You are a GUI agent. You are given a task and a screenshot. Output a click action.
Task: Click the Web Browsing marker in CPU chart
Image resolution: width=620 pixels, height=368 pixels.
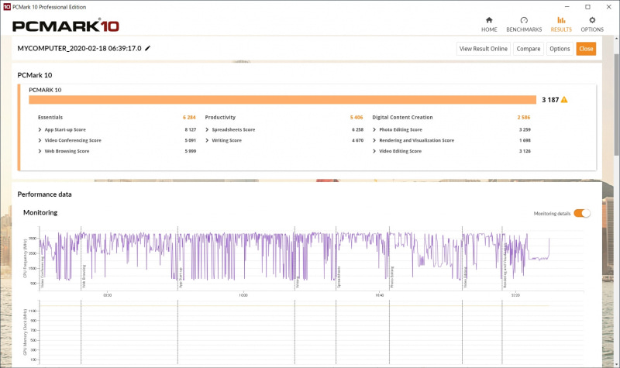click(x=84, y=277)
